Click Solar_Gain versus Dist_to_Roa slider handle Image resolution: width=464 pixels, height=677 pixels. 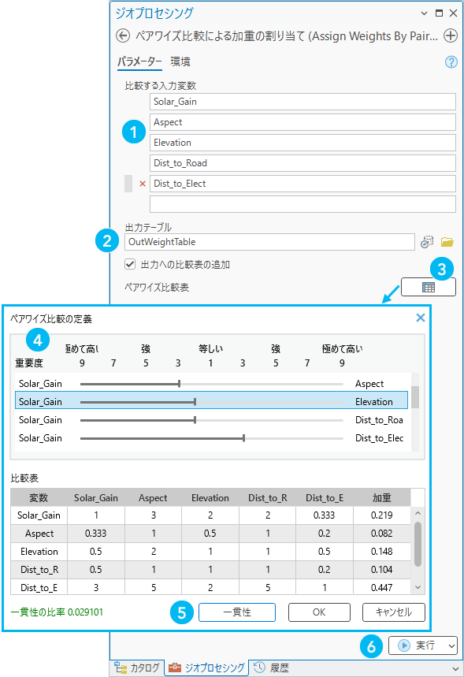coord(195,419)
